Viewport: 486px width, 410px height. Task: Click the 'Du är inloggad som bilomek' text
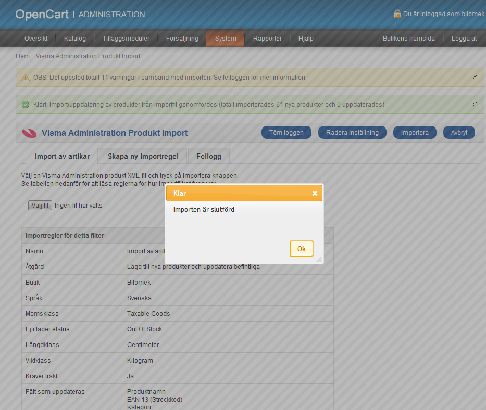coord(443,14)
